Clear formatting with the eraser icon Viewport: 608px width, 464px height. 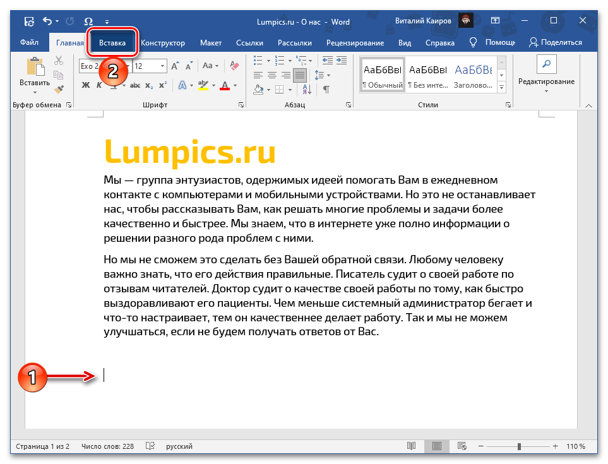tap(234, 66)
